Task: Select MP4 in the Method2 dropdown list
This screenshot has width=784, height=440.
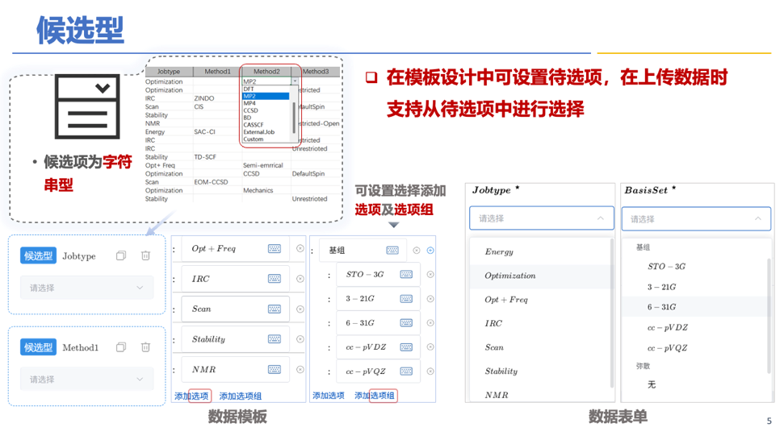Action: 250,103
